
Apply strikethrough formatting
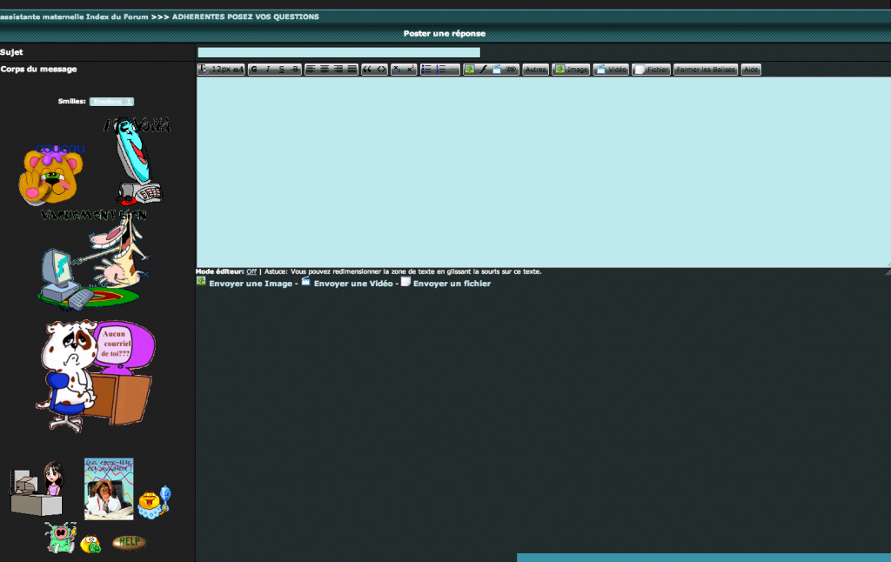click(296, 70)
